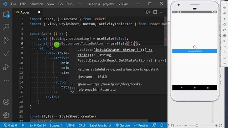The width and height of the screenshot is (228, 128).
Task: Open the checkmark view in activity bar
Action: coord(6,54)
